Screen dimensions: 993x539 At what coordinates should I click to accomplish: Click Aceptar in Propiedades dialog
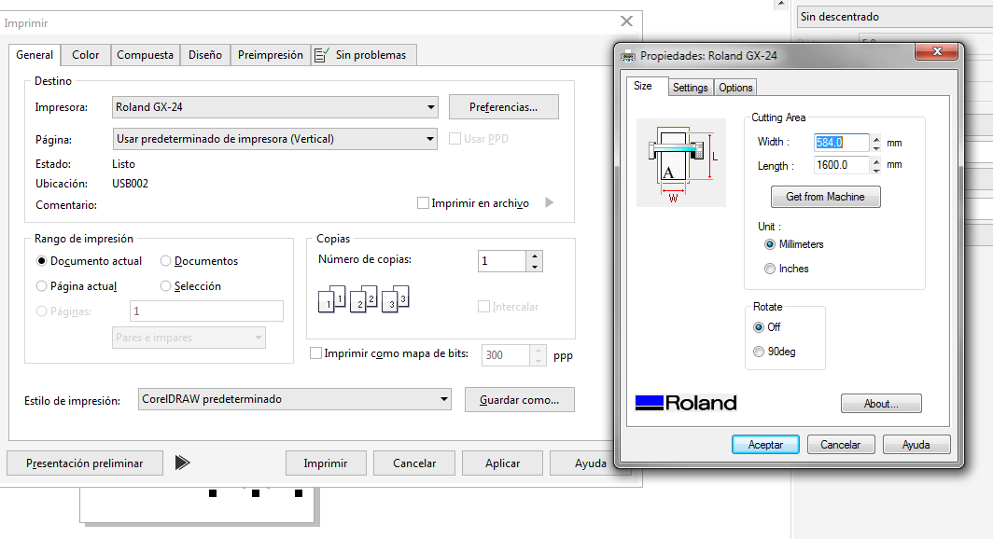pos(765,445)
